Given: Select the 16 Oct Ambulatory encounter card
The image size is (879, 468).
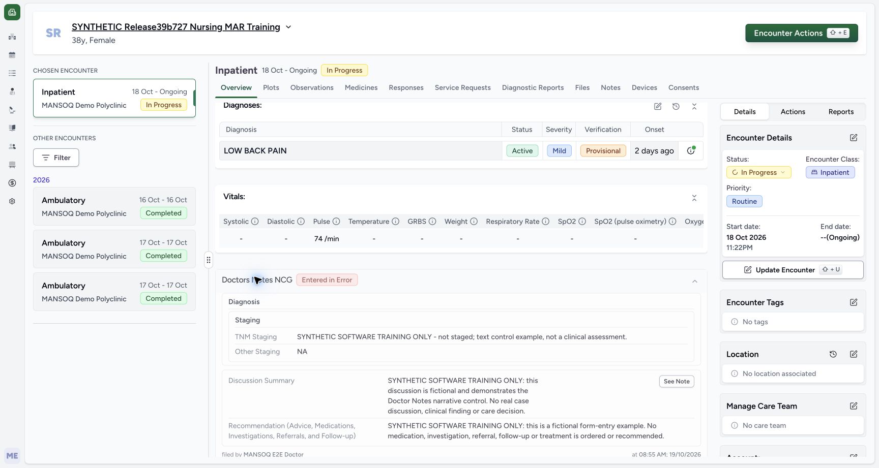Looking at the screenshot, I should coord(114,206).
